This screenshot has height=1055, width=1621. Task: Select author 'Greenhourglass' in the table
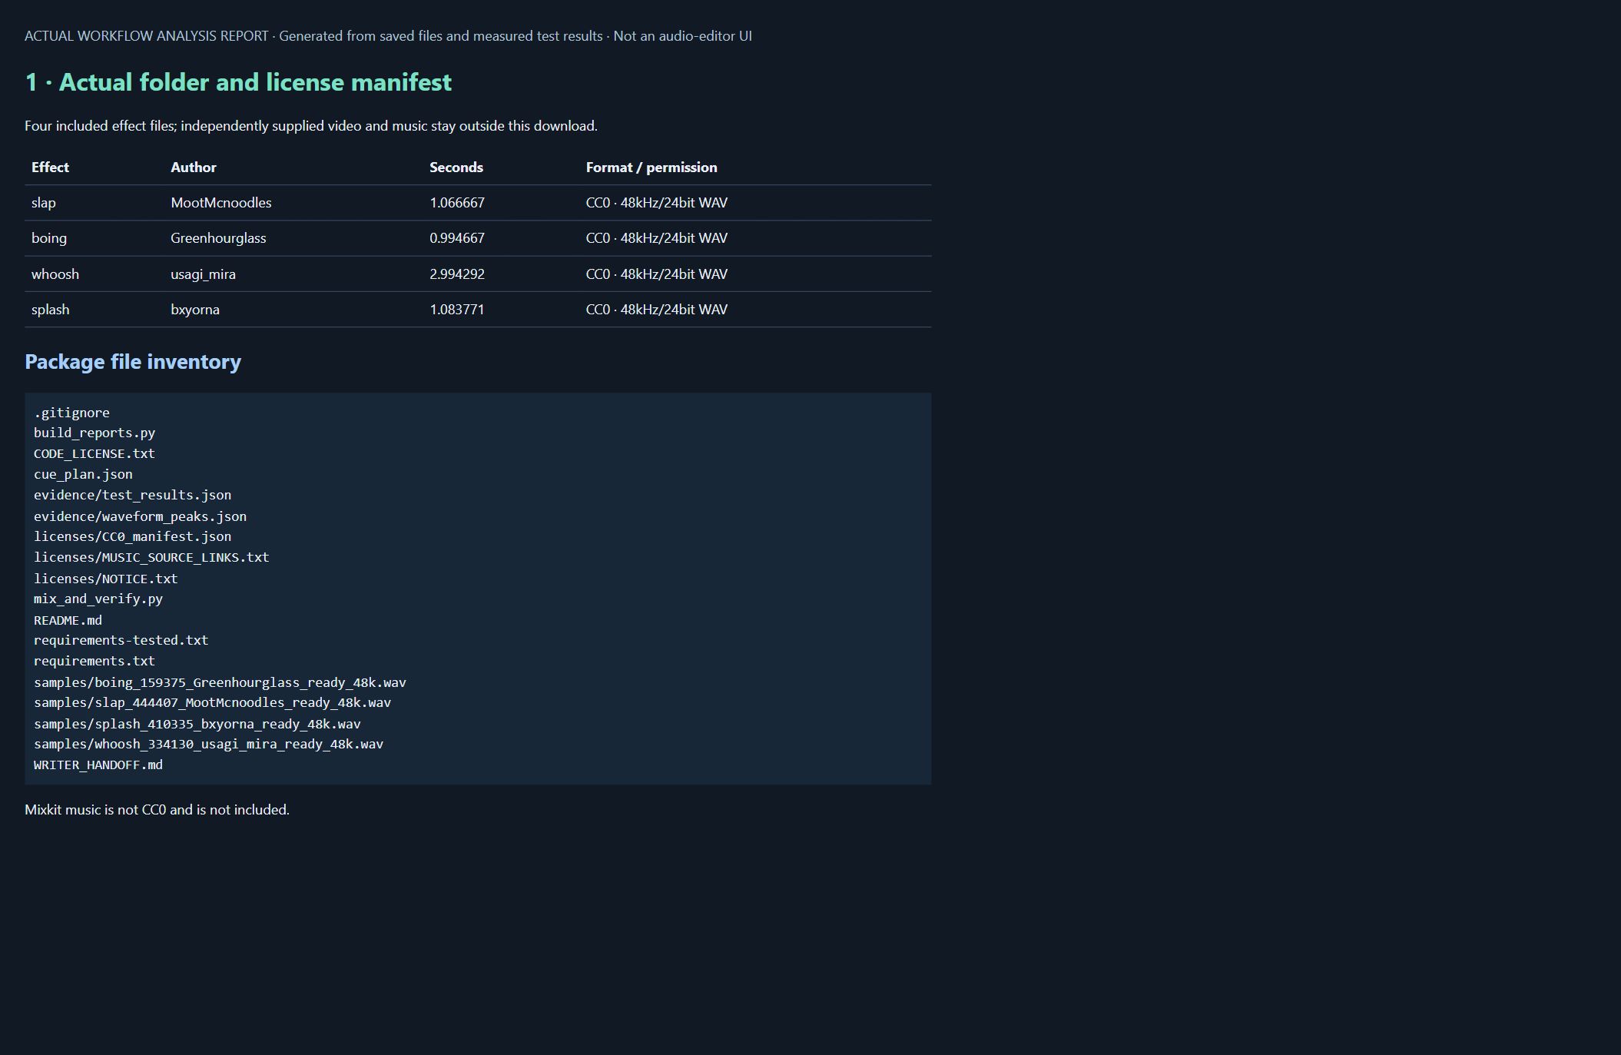click(218, 238)
